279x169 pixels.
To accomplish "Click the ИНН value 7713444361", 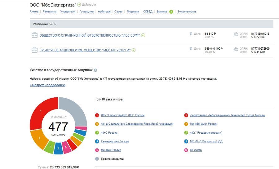I will (258, 52).
